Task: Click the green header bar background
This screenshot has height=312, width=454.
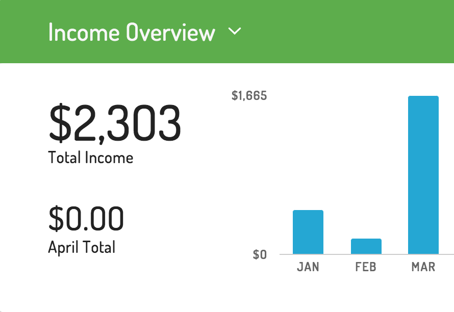Action: click(347, 31)
